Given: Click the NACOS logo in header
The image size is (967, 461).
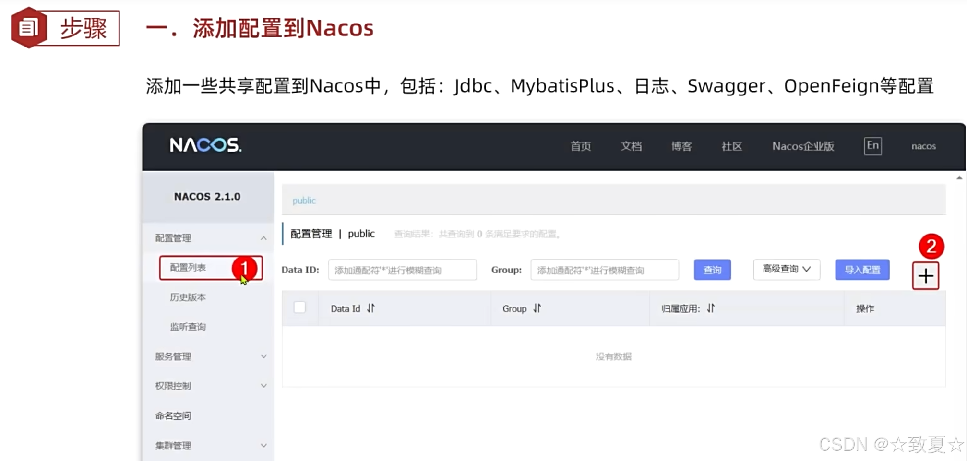Looking at the screenshot, I should (205, 145).
